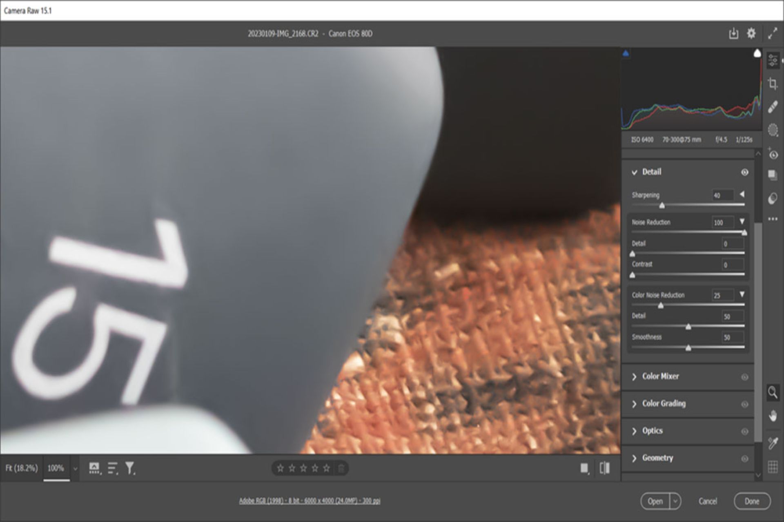Screen dimensions: 784x522
Task: Click the trash delete icon
Action: tap(341, 468)
